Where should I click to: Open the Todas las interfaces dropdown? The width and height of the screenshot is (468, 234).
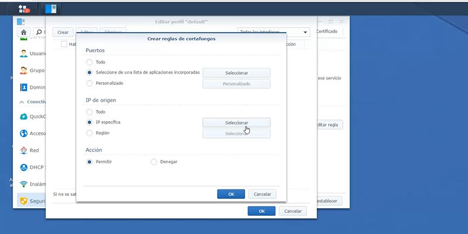click(273, 32)
